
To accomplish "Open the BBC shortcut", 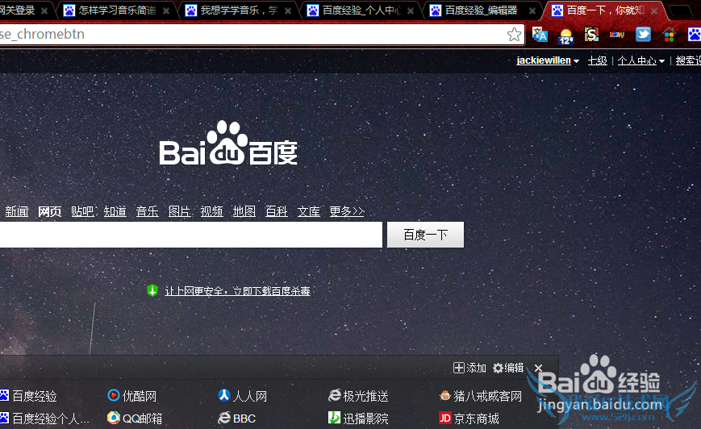I will 236,419.
